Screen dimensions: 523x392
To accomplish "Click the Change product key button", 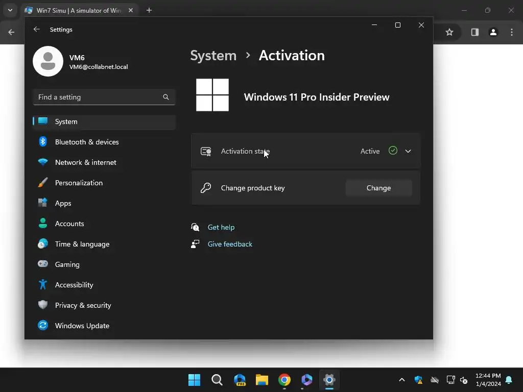I will tap(378, 188).
